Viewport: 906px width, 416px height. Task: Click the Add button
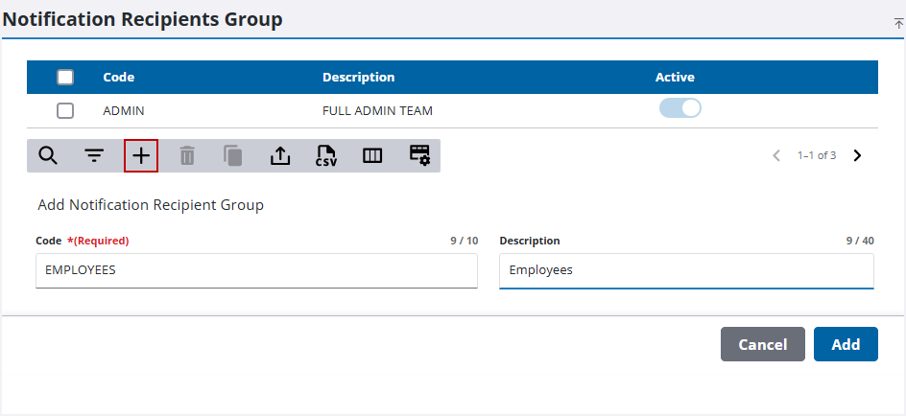[x=846, y=344]
